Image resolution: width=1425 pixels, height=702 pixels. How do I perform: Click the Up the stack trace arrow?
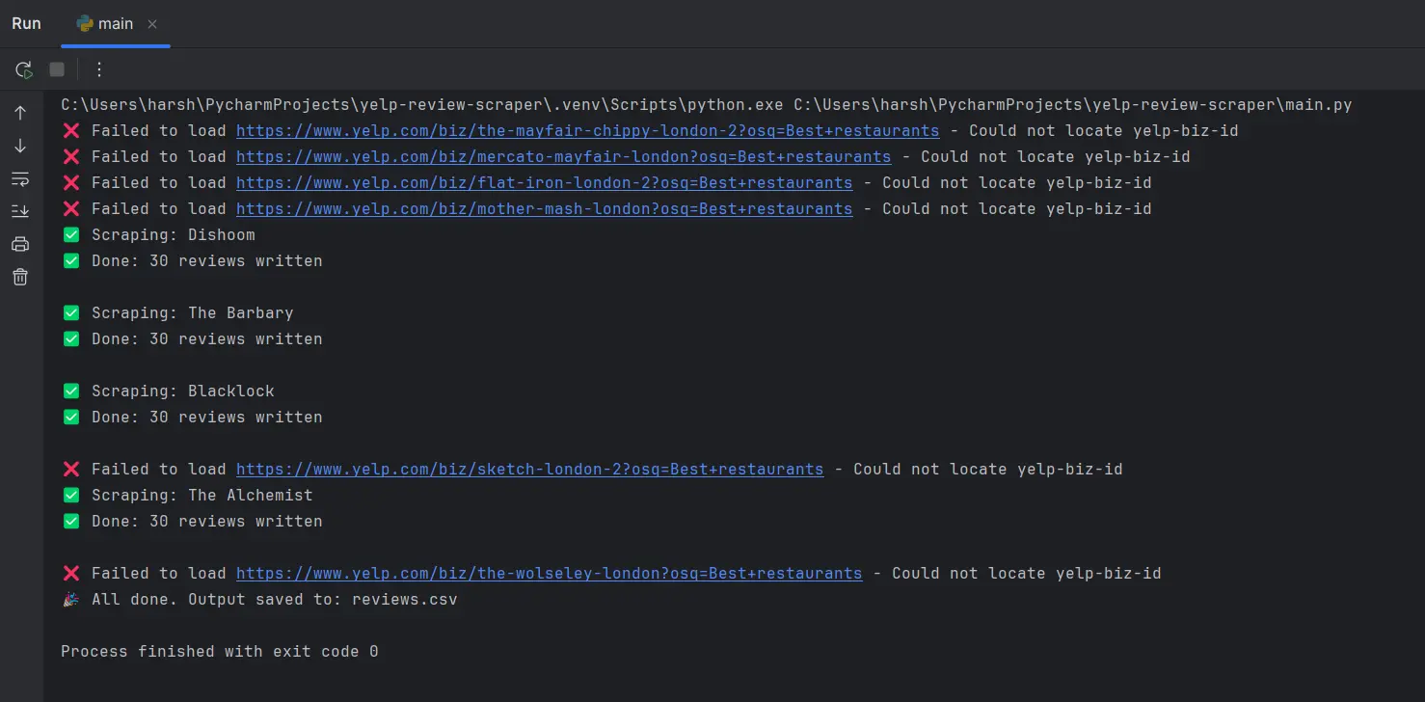click(x=20, y=113)
